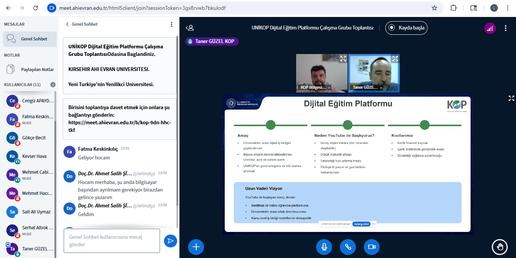
Task: Open user list settings gear
Action: pos(53,85)
